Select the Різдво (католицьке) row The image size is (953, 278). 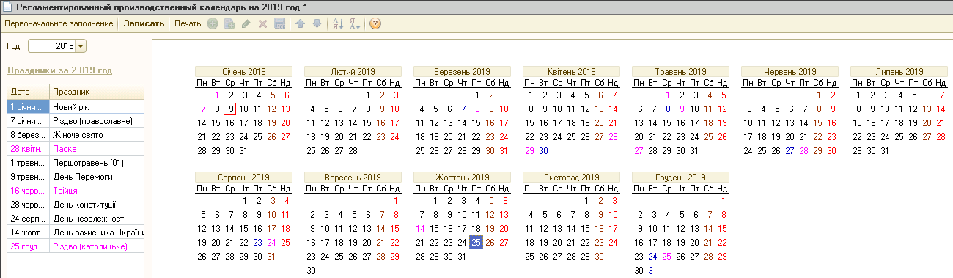tap(76, 246)
